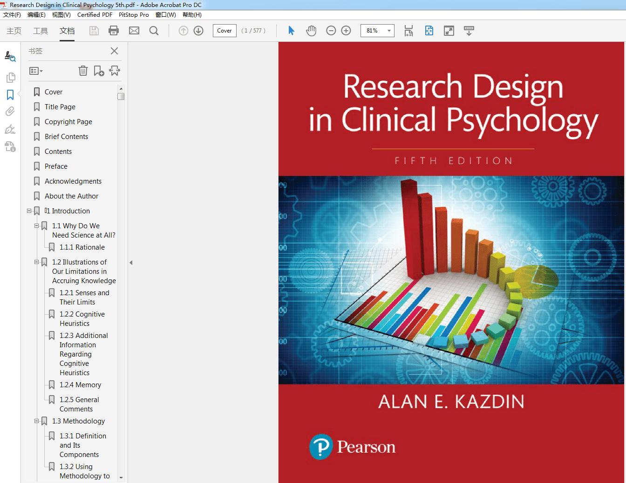
Task: Toggle the page thumbnails panel icon
Action: (10, 77)
